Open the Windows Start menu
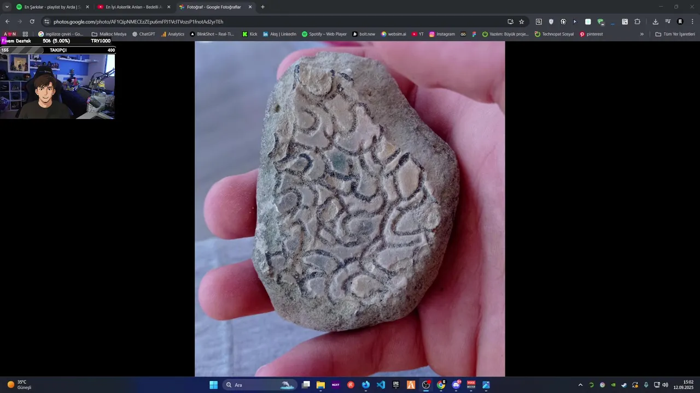The height and width of the screenshot is (393, 700). tap(213, 385)
